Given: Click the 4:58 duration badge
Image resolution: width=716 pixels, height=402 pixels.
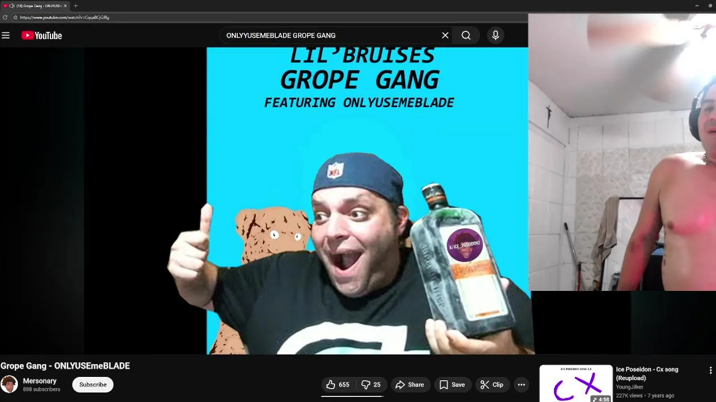Looking at the screenshot, I should 601,399.
